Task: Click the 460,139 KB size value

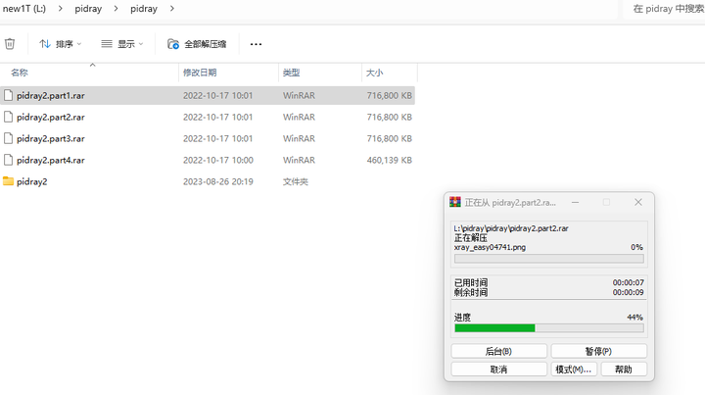Action: point(390,160)
